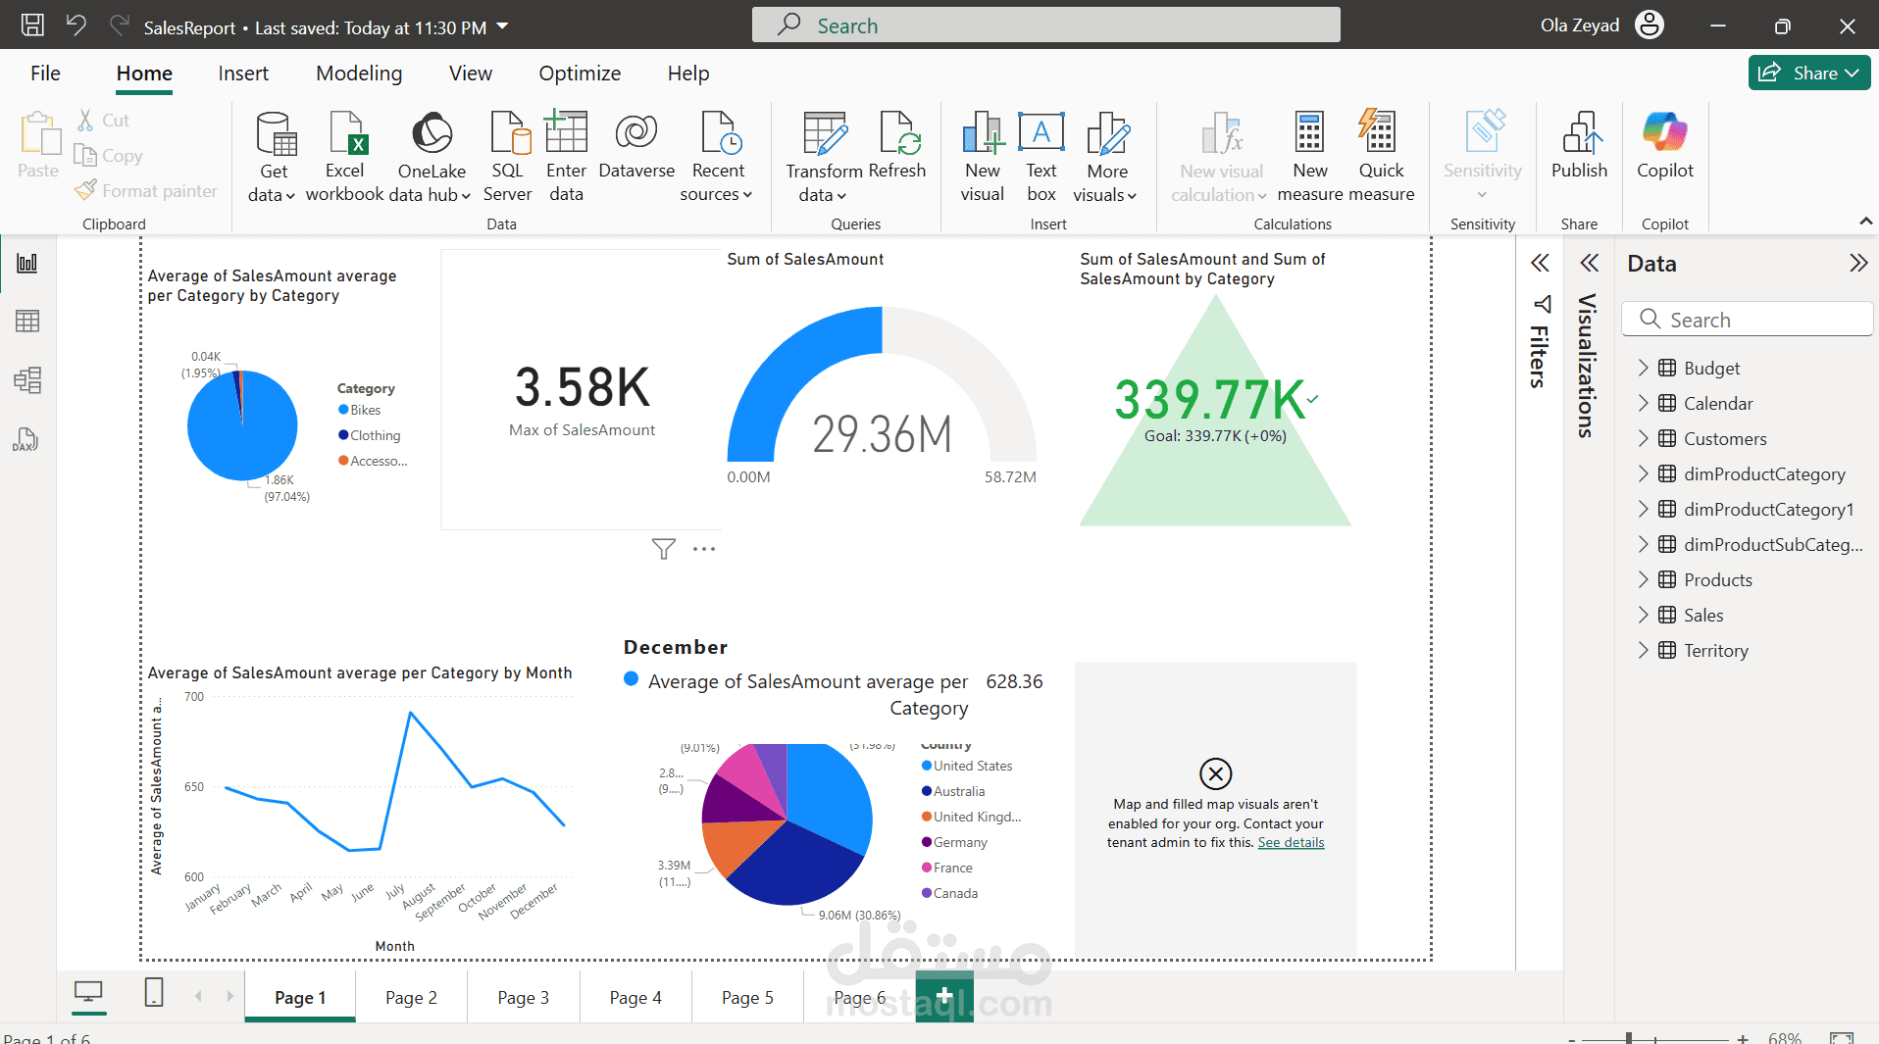Click the Publish icon
This screenshot has width=1879, height=1044.
coord(1580,132)
